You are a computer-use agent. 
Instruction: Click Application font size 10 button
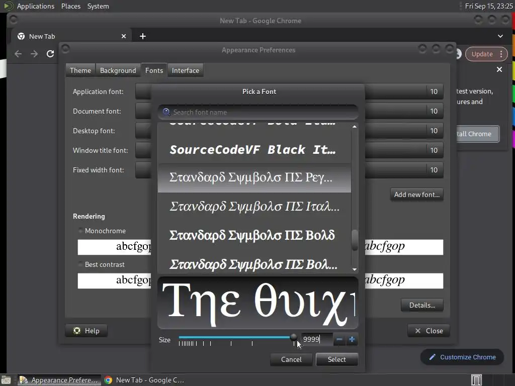434,91
